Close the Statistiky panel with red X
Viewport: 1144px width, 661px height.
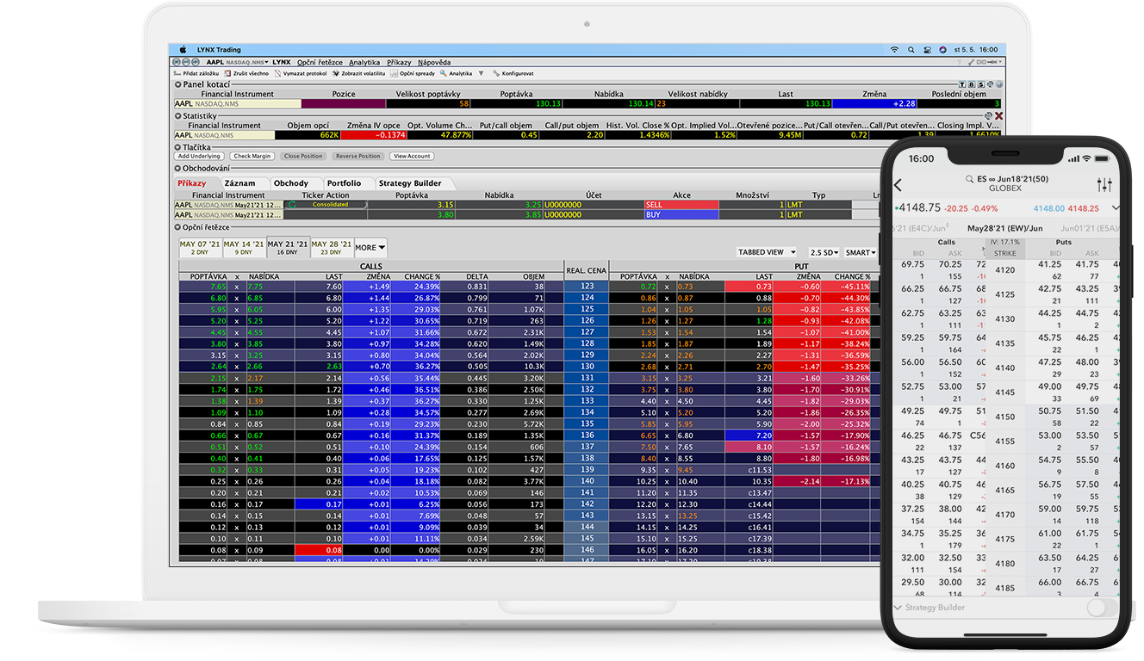tap(999, 115)
